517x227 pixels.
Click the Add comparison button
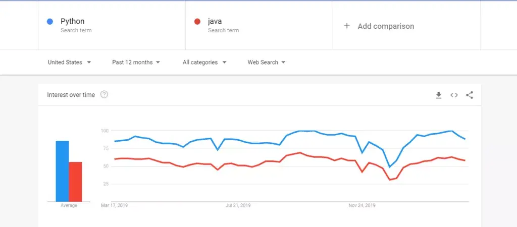385,26
